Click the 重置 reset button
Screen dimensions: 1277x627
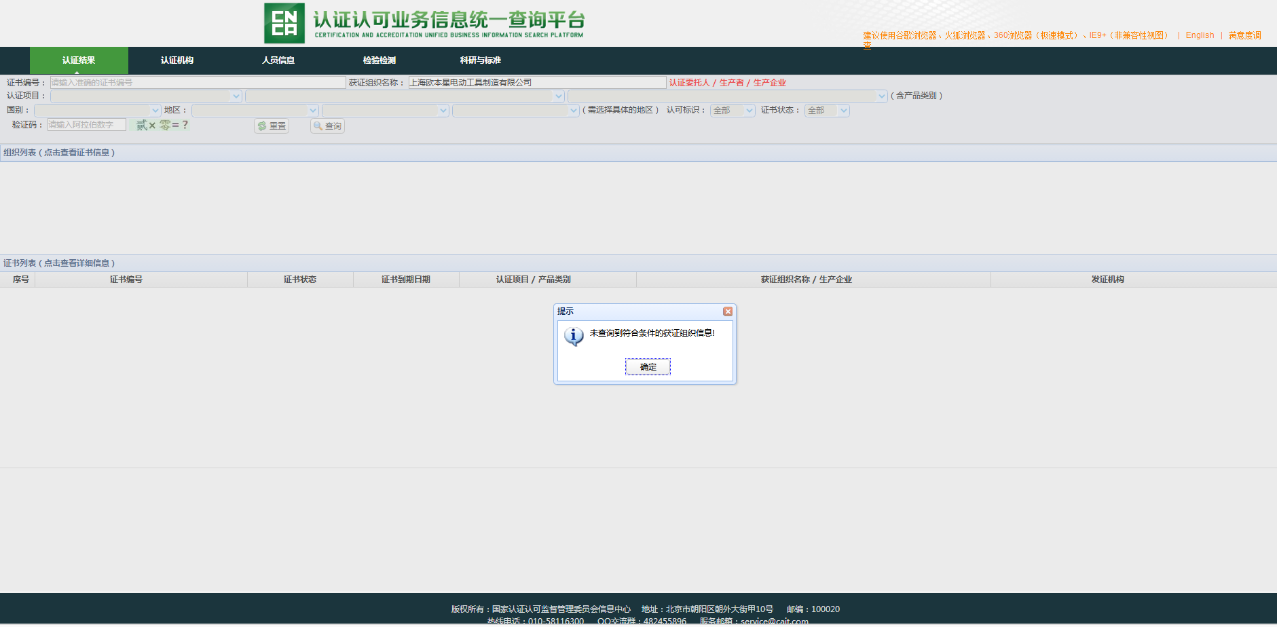tap(272, 126)
